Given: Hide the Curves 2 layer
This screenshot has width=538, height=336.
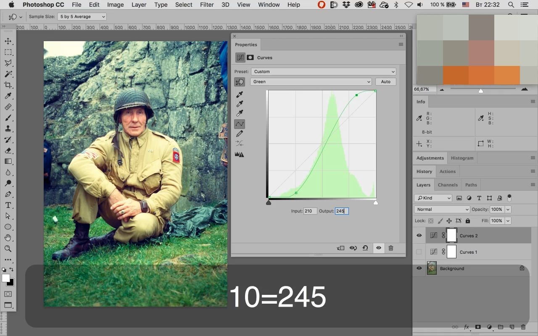Looking at the screenshot, I should coord(419,236).
